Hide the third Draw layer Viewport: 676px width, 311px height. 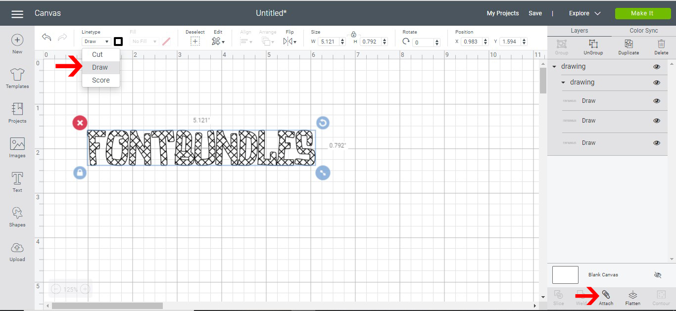click(x=657, y=143)
